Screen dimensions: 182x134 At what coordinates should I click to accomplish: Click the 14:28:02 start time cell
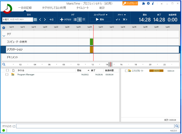(85, 74)
